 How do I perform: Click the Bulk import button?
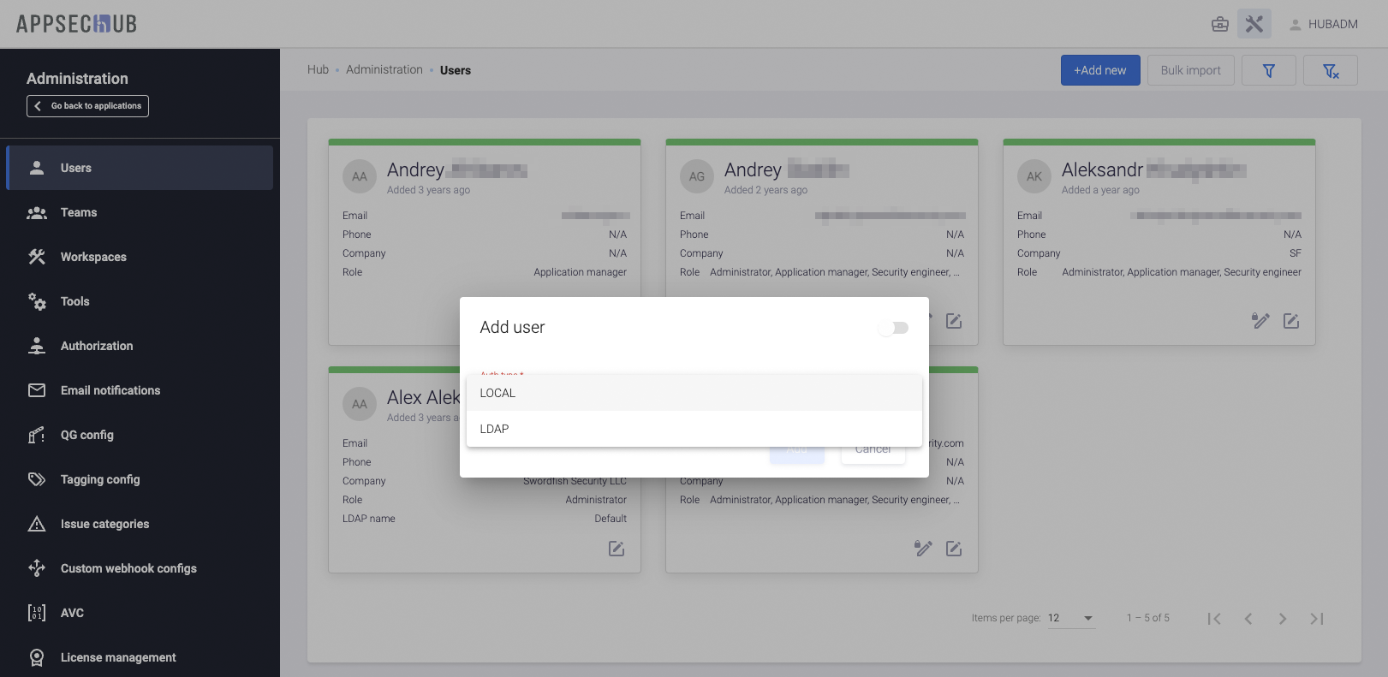[1191, 70]
